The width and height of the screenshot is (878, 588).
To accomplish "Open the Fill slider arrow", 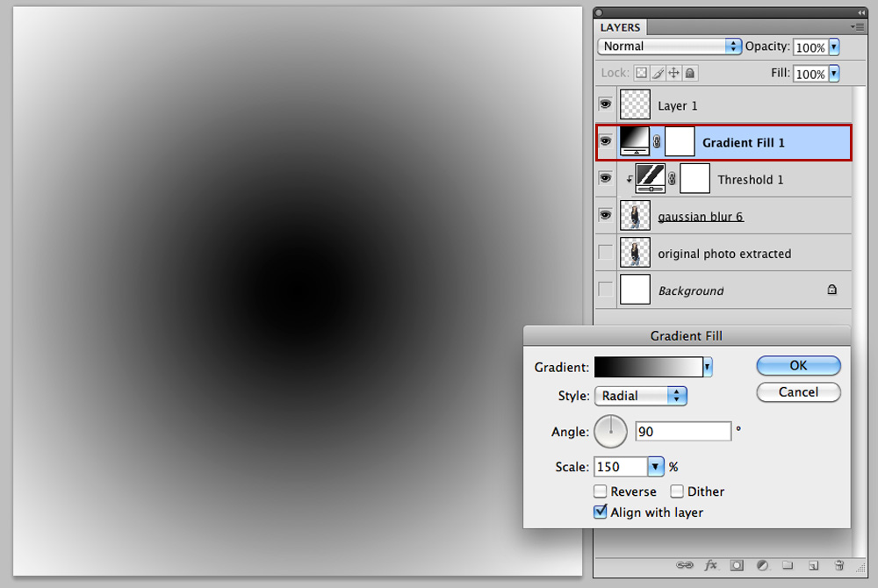I will (x=834, y=74).
